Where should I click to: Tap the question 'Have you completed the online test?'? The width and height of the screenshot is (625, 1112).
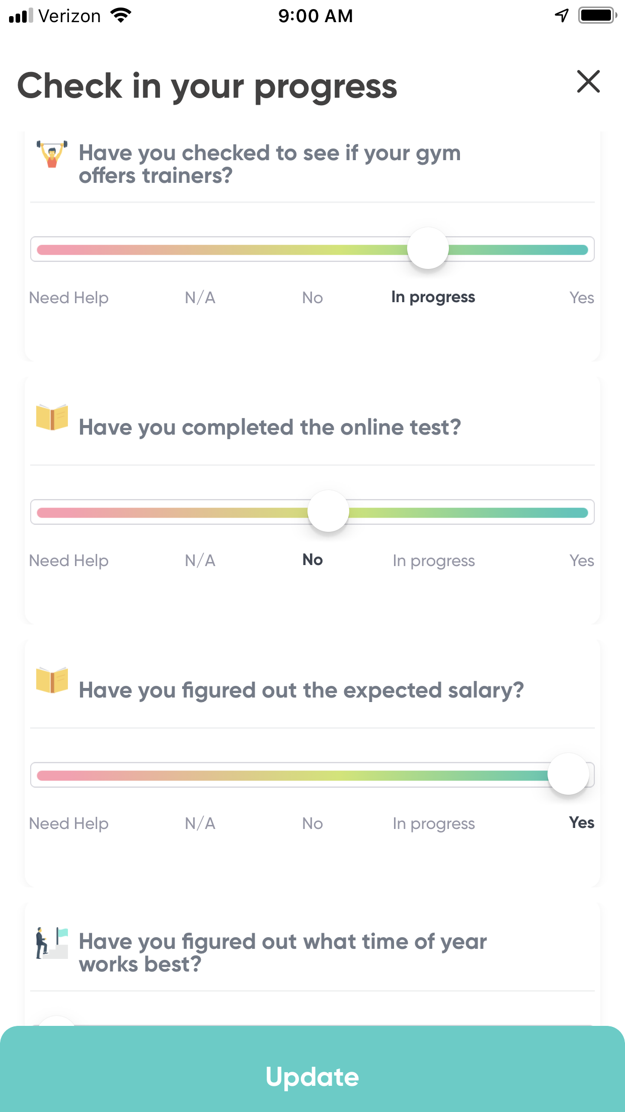click(270, 428)
